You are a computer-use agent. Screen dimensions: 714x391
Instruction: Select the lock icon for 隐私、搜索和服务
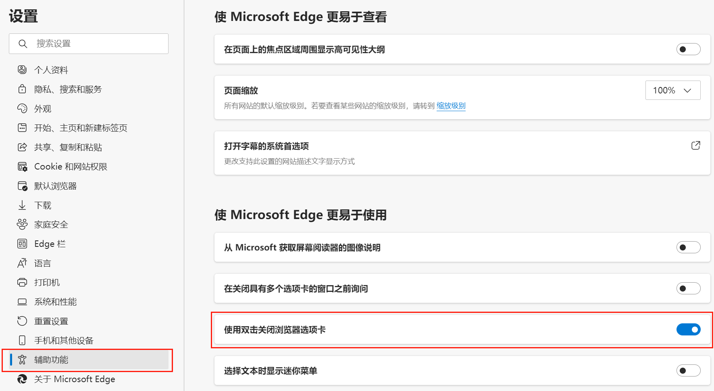tap(22, 89)
